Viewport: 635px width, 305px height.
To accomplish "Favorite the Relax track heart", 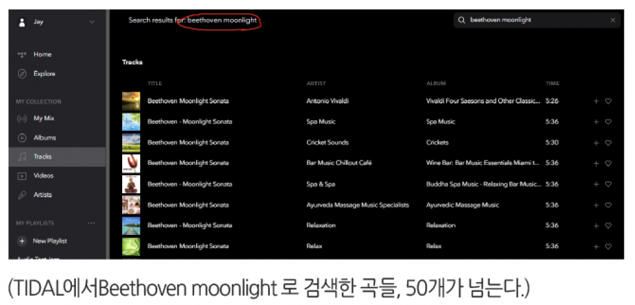I will point(608,247).
